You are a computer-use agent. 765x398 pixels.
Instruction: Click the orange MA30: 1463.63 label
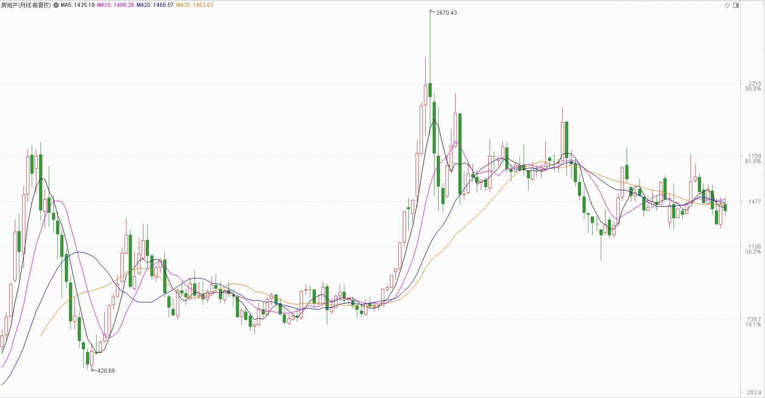point(194,5)
